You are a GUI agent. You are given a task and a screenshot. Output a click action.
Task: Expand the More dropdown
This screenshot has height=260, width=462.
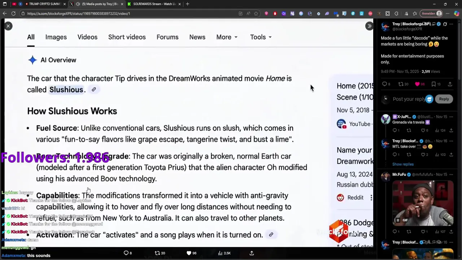(x=227, y=37)
